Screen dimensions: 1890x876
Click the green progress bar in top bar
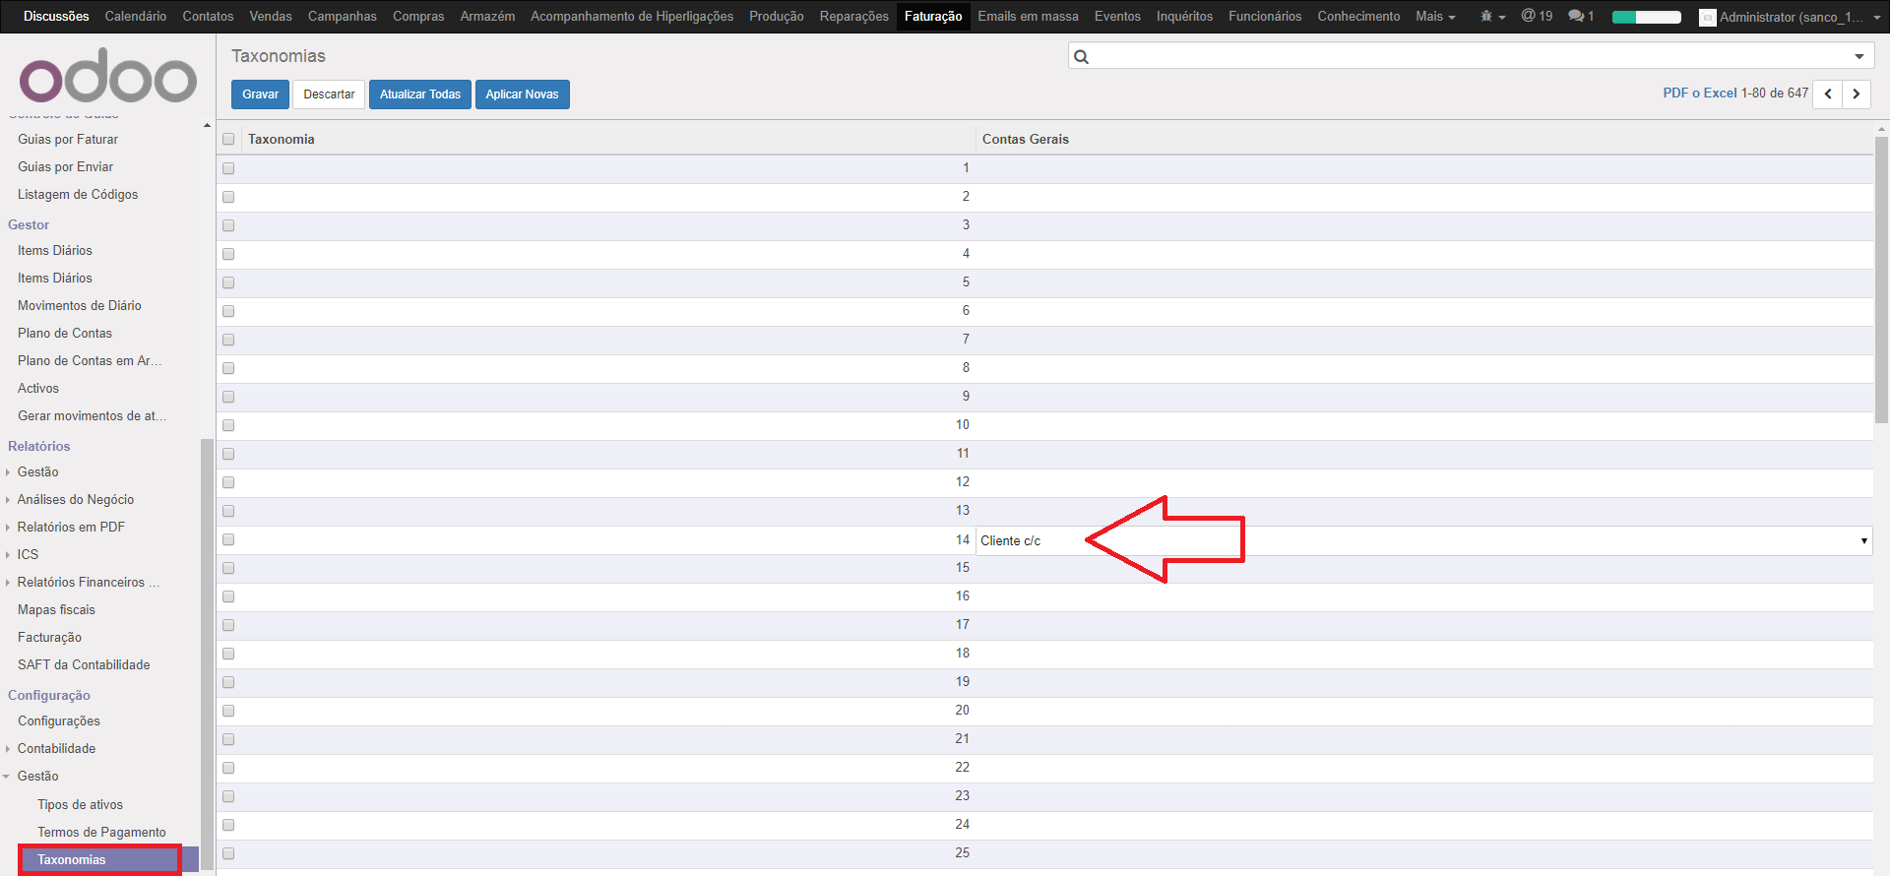pyautogui.click(x=1646, y=17)
